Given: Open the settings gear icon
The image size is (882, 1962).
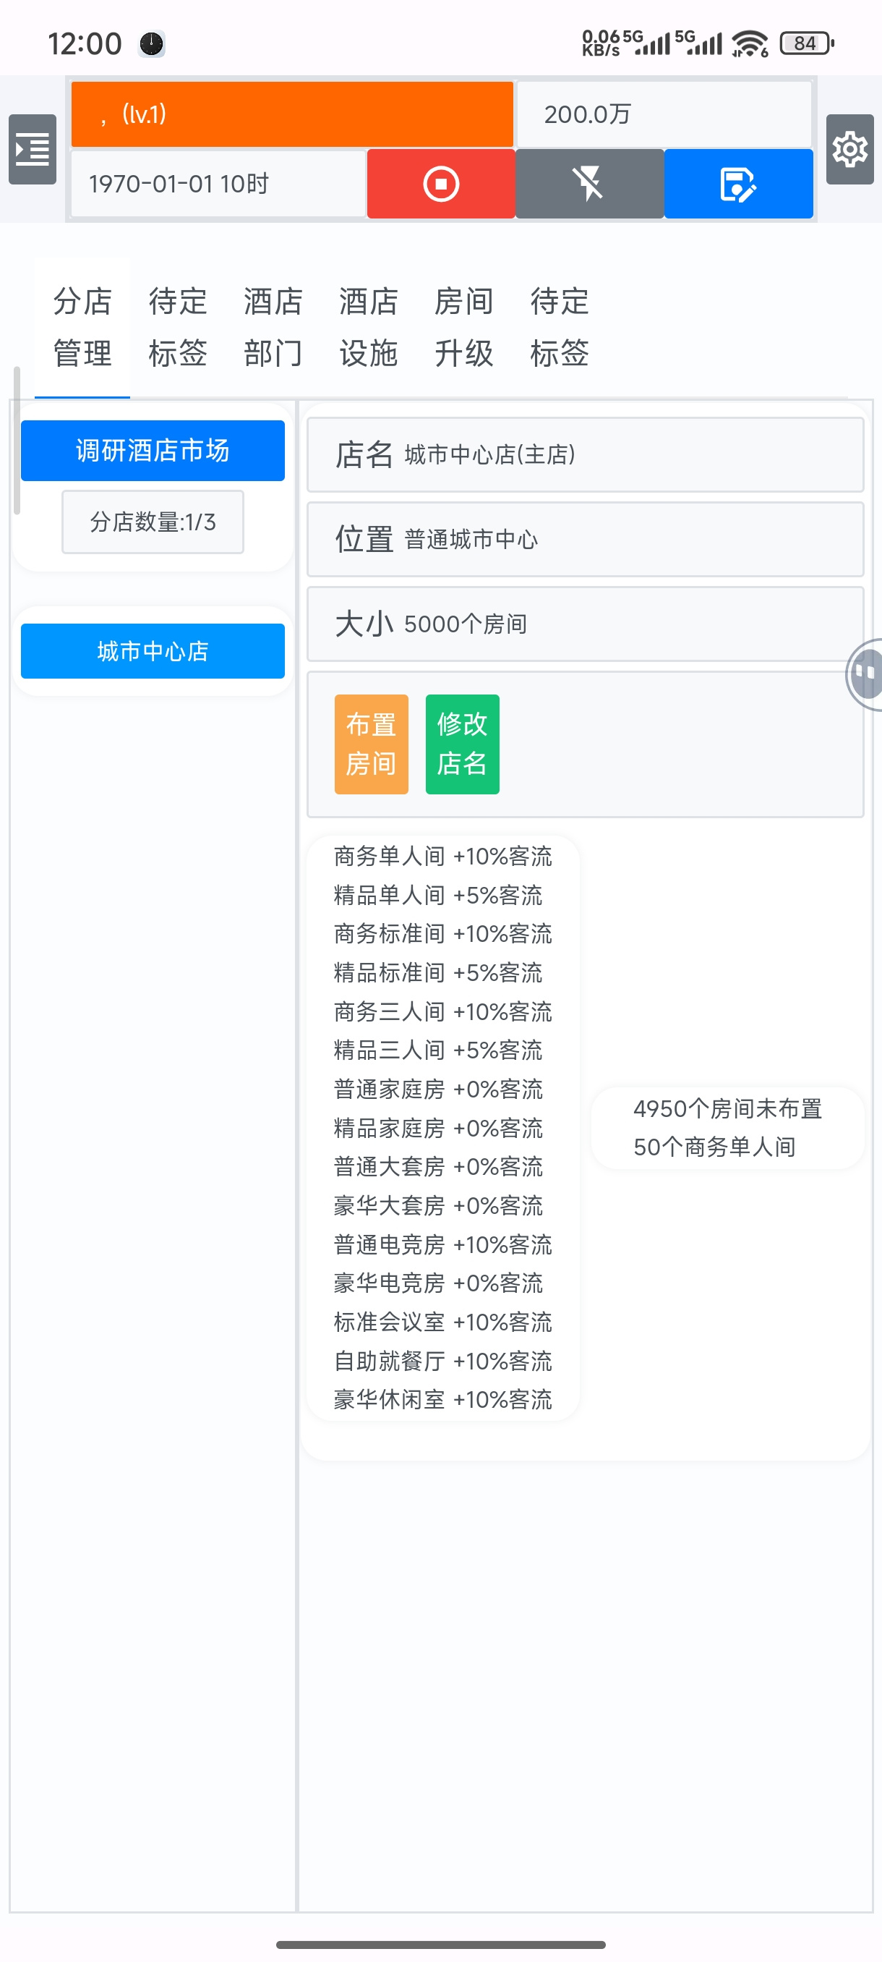Looking at the screenshot, I should click(849, 149).
